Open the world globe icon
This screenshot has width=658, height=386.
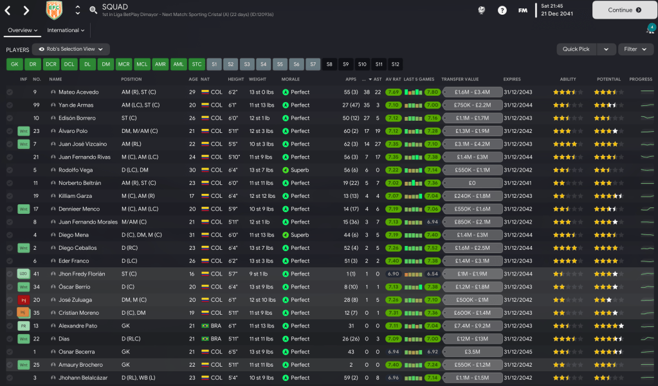482,10
